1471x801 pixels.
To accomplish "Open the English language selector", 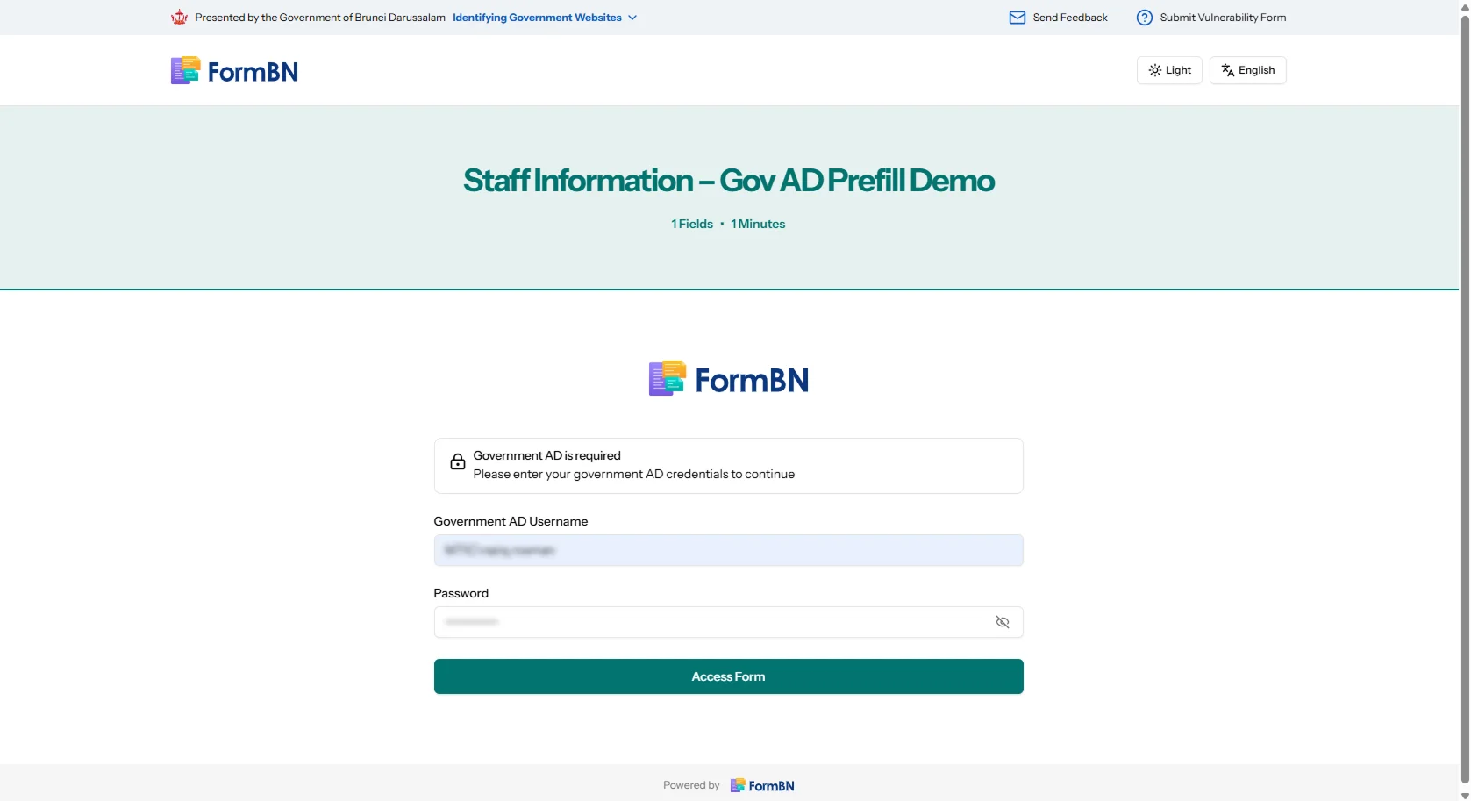I will pos(1247,70).
